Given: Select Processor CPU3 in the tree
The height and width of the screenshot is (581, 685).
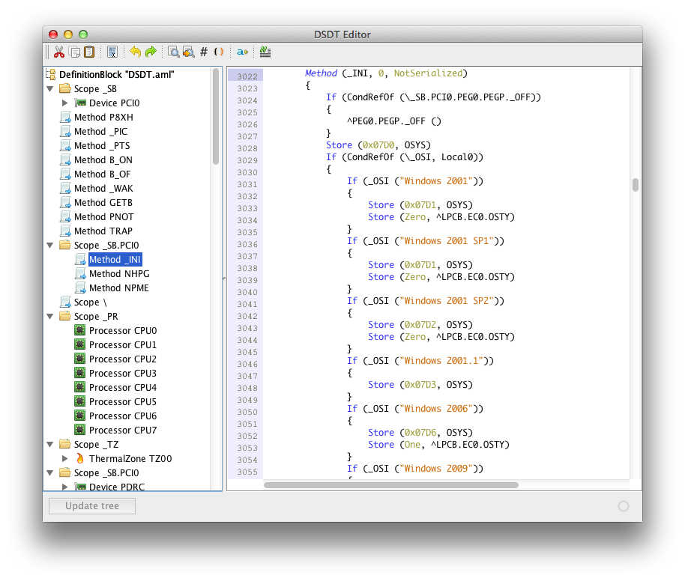Looking at the screenshot, I should (122, 373).
